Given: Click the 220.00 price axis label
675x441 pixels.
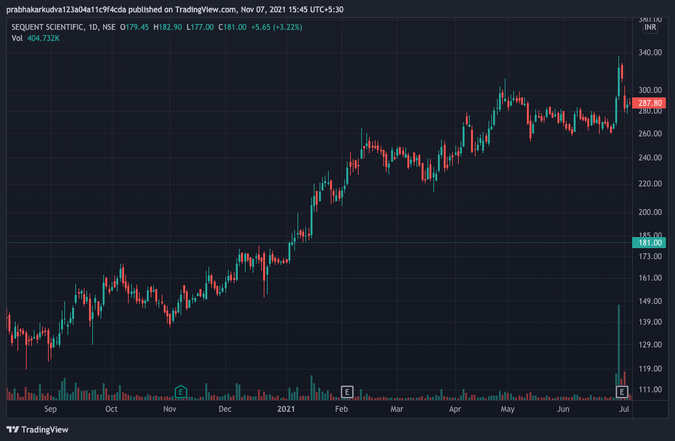Looking at the screenshot, I should tap(650, 184).
